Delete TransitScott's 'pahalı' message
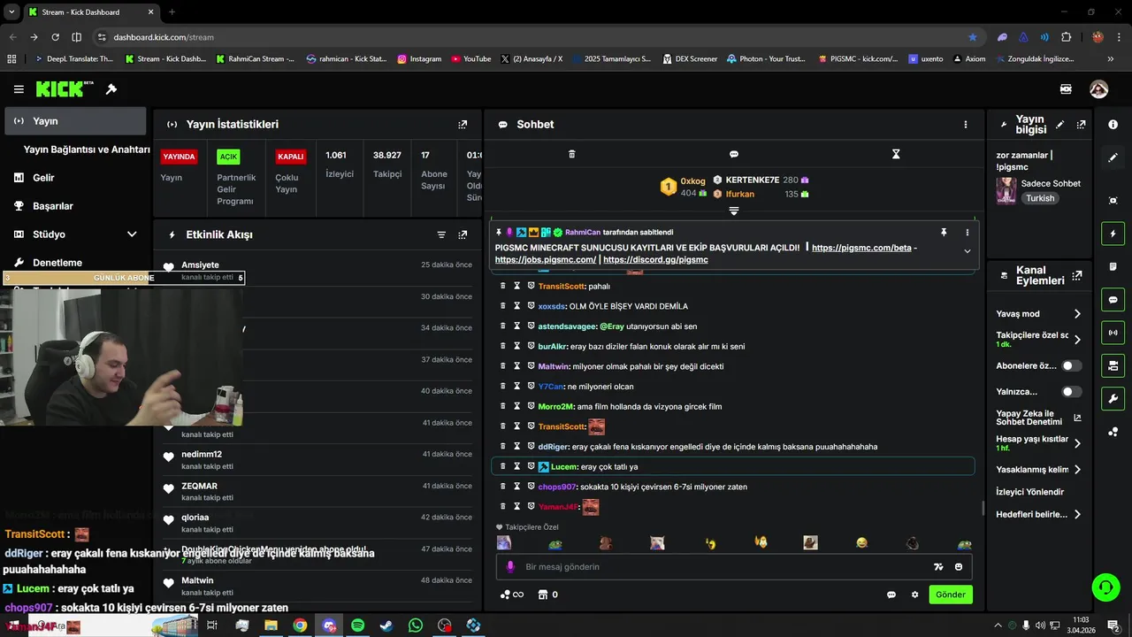 point(503,286)
